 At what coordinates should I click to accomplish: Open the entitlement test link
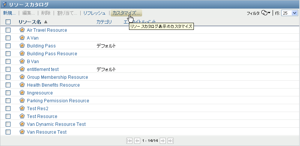click(x=43, y=69)
